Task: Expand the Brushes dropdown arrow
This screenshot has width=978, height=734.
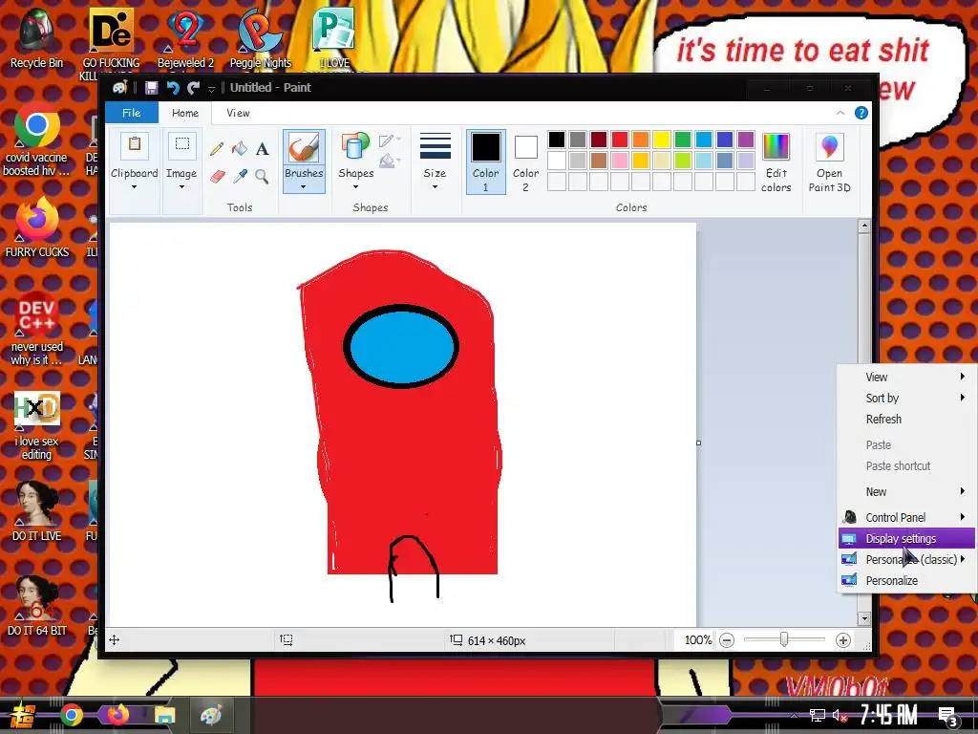Action: tap(304, 186)
